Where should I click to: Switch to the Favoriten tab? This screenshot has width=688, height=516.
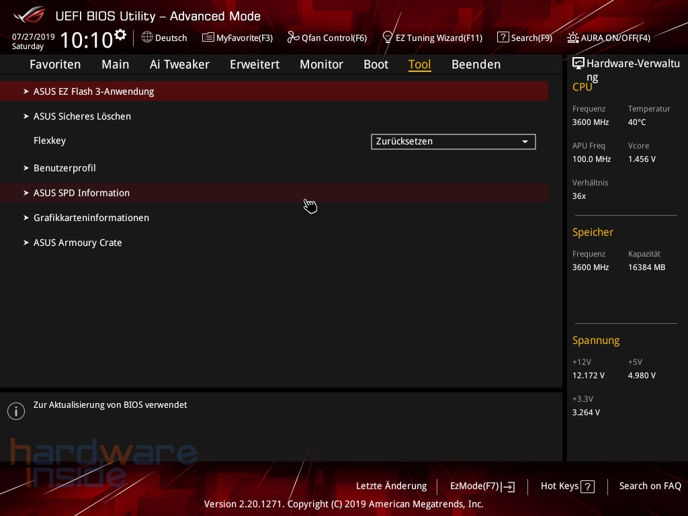coord(55,64)
